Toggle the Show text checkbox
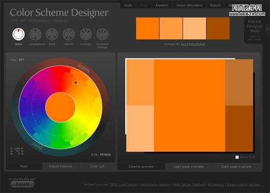Image resolution: width=270 pixels, height=193 pixels. tap(237, 157)
